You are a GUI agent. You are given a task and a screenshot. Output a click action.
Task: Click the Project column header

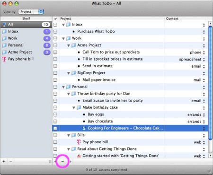pos(112,18)
